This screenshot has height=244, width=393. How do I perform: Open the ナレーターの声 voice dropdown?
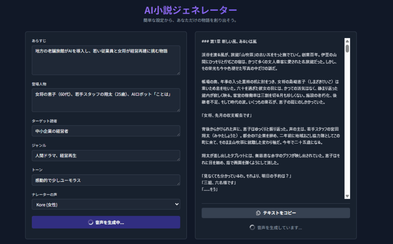106,204
